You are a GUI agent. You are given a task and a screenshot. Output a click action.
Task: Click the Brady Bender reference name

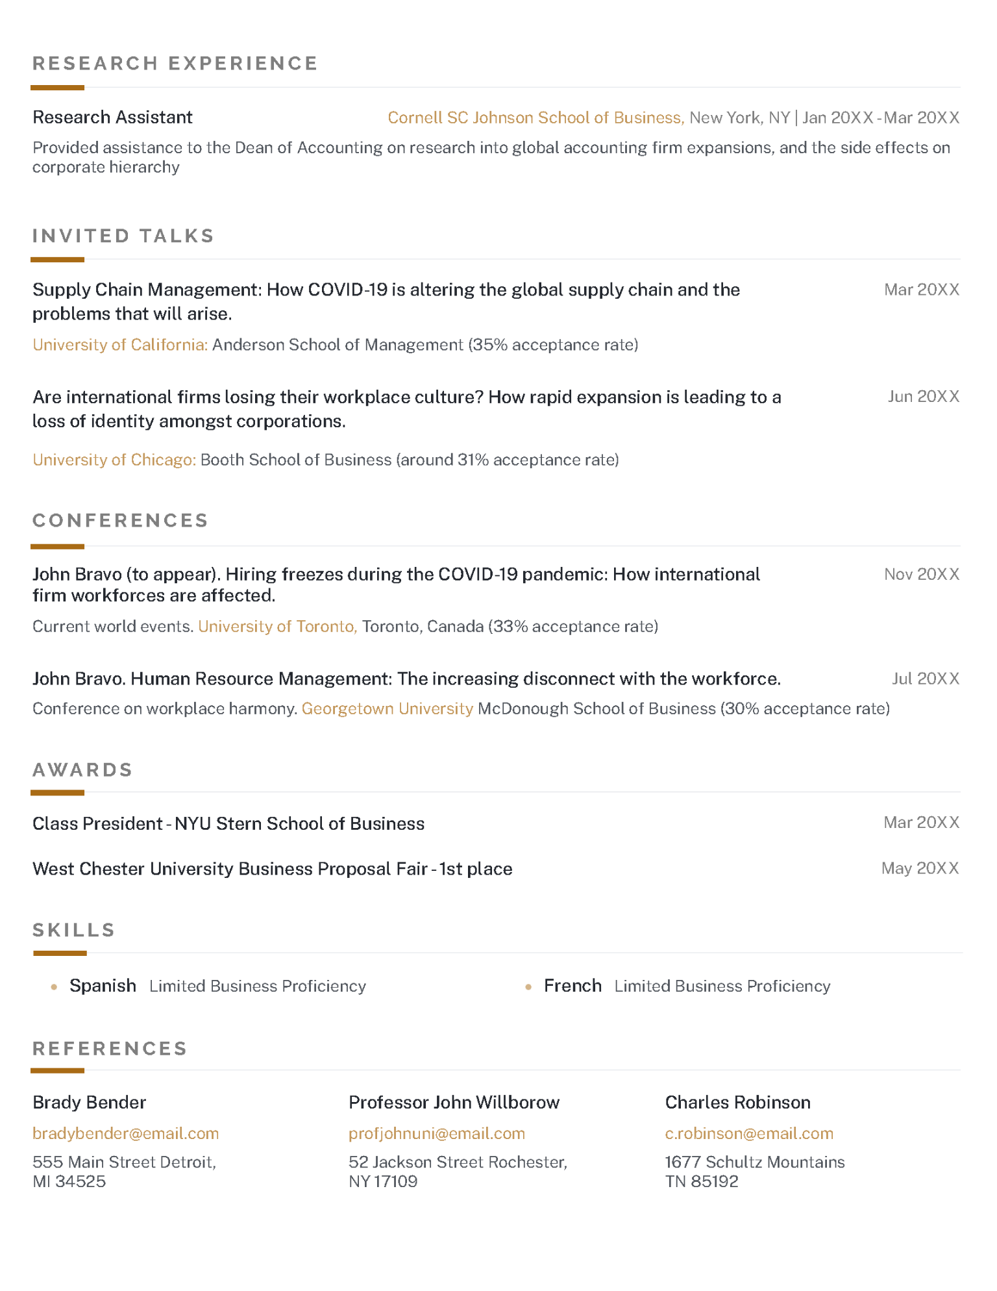90,1102
